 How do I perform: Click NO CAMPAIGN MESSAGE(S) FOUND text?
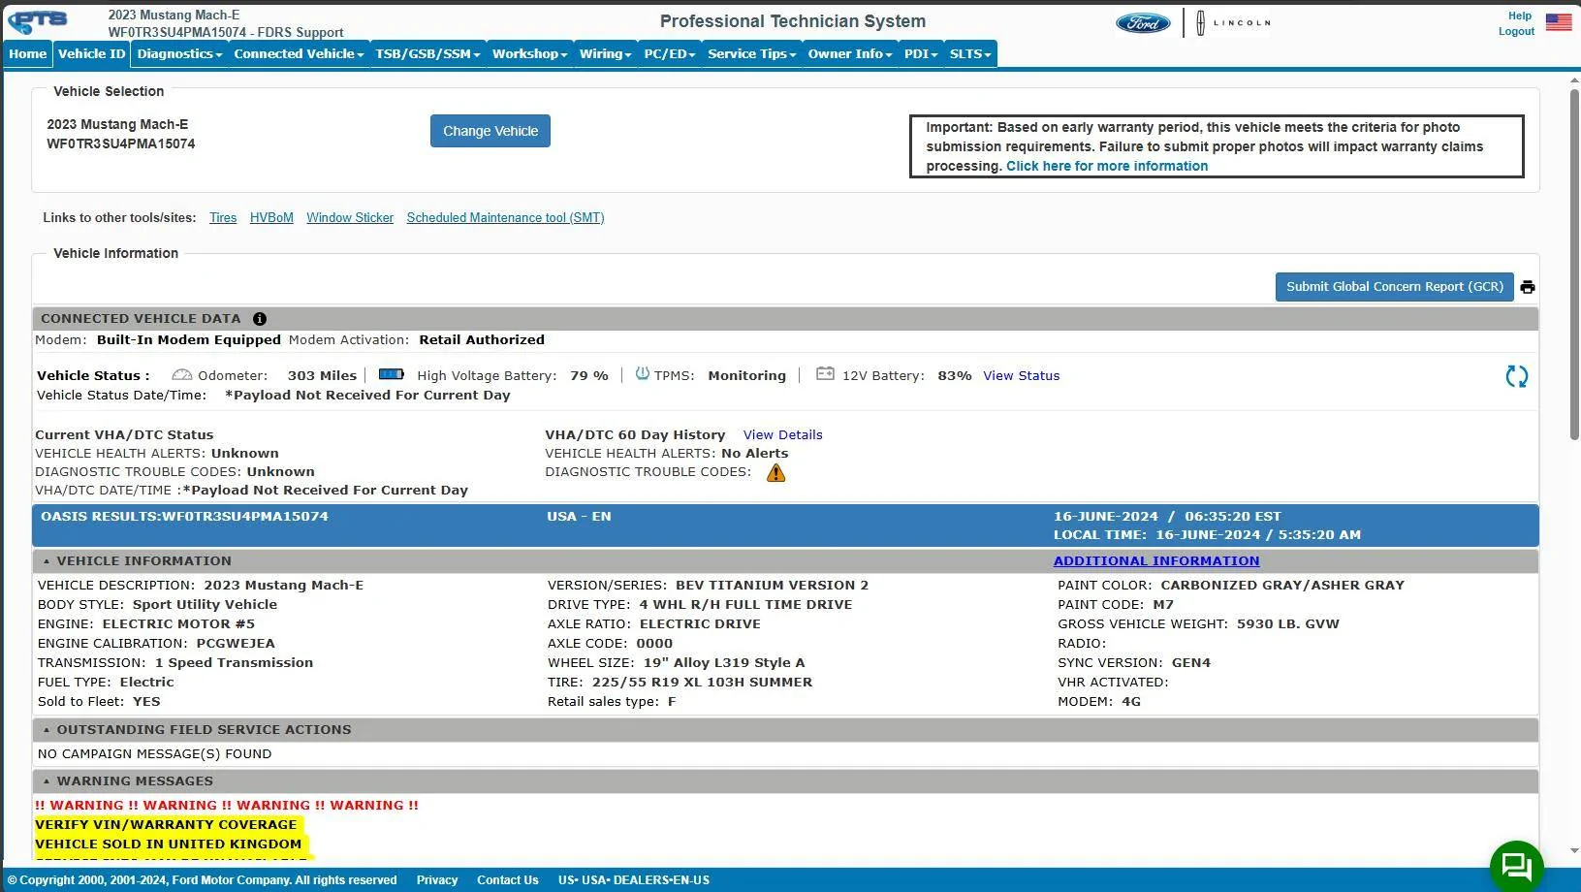[x=155, y=754]
